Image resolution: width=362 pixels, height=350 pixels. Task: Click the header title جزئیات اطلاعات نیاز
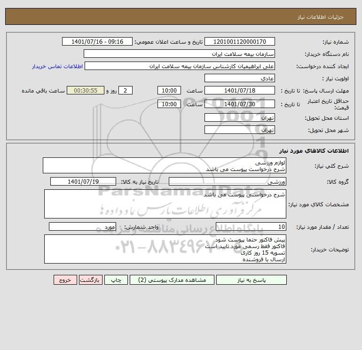coord(321,17)
